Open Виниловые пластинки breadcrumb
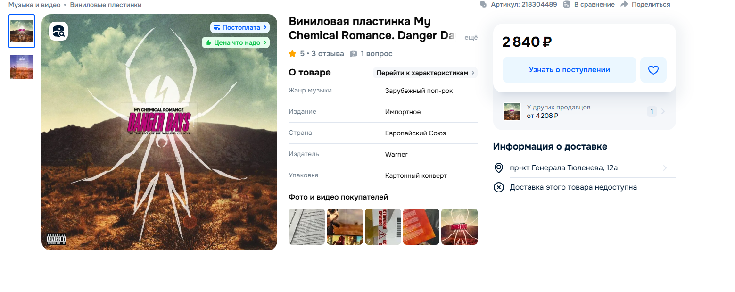This screenshot has width=735, height=292. [106, 5]
